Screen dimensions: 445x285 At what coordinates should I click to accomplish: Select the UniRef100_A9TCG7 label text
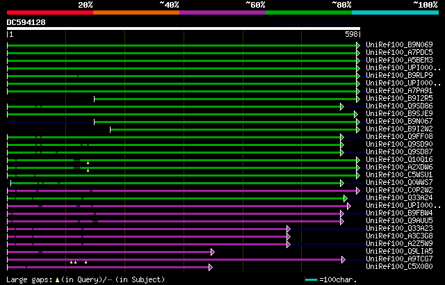399,259
